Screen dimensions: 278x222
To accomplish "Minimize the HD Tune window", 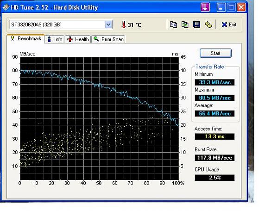I will coord(221,7).
